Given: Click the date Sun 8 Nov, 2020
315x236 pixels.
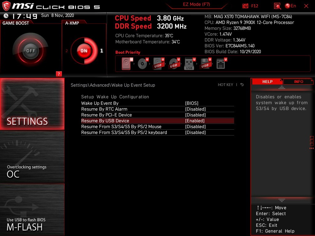Looking at the screenshot, I should pos(58,15).
